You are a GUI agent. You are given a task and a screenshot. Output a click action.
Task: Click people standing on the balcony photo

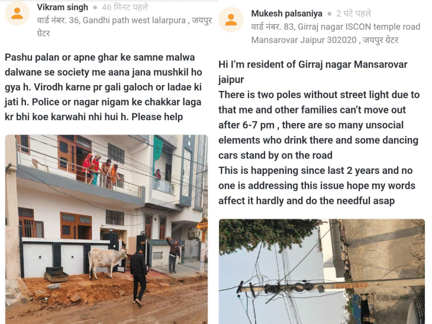[101, 171]
